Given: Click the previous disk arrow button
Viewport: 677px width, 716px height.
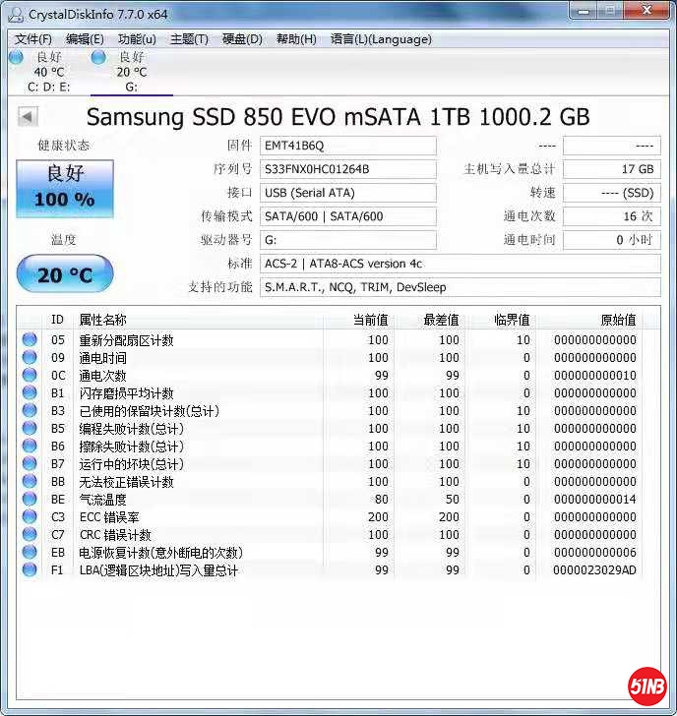Looking at the screenshot, I should click(28, 117).
